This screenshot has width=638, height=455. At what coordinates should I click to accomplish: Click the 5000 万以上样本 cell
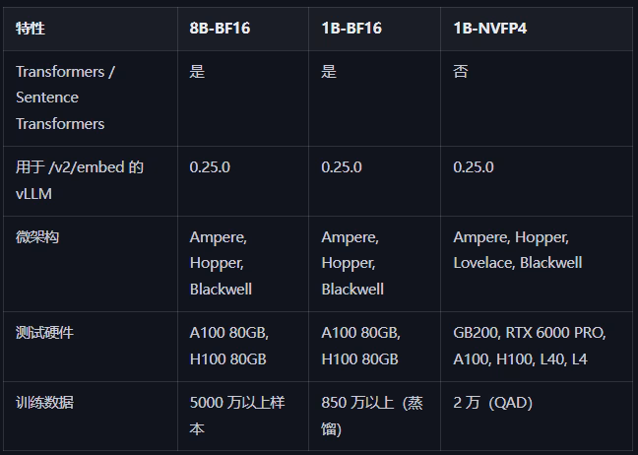(x=237, y=416)
